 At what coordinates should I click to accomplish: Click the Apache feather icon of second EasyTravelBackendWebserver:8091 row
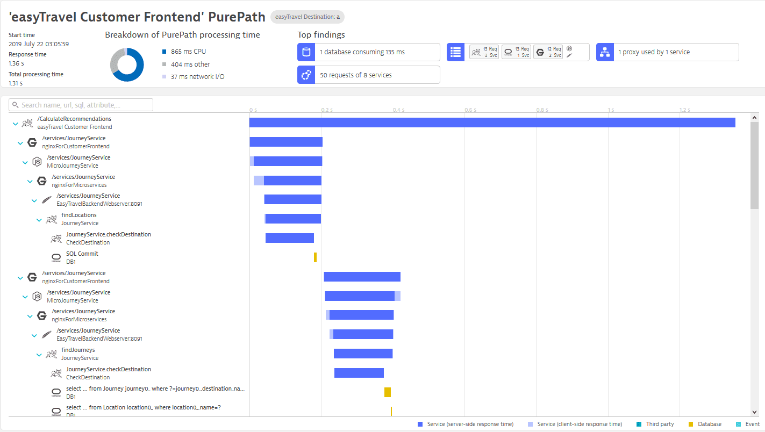[x=47, y=335]
